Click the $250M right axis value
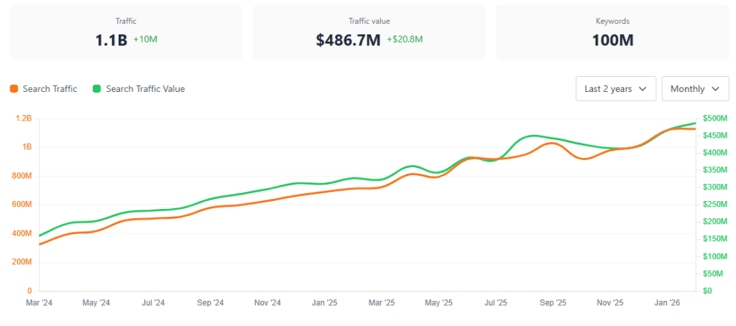Viewport: 736px width, 326px height. point(715,205)
